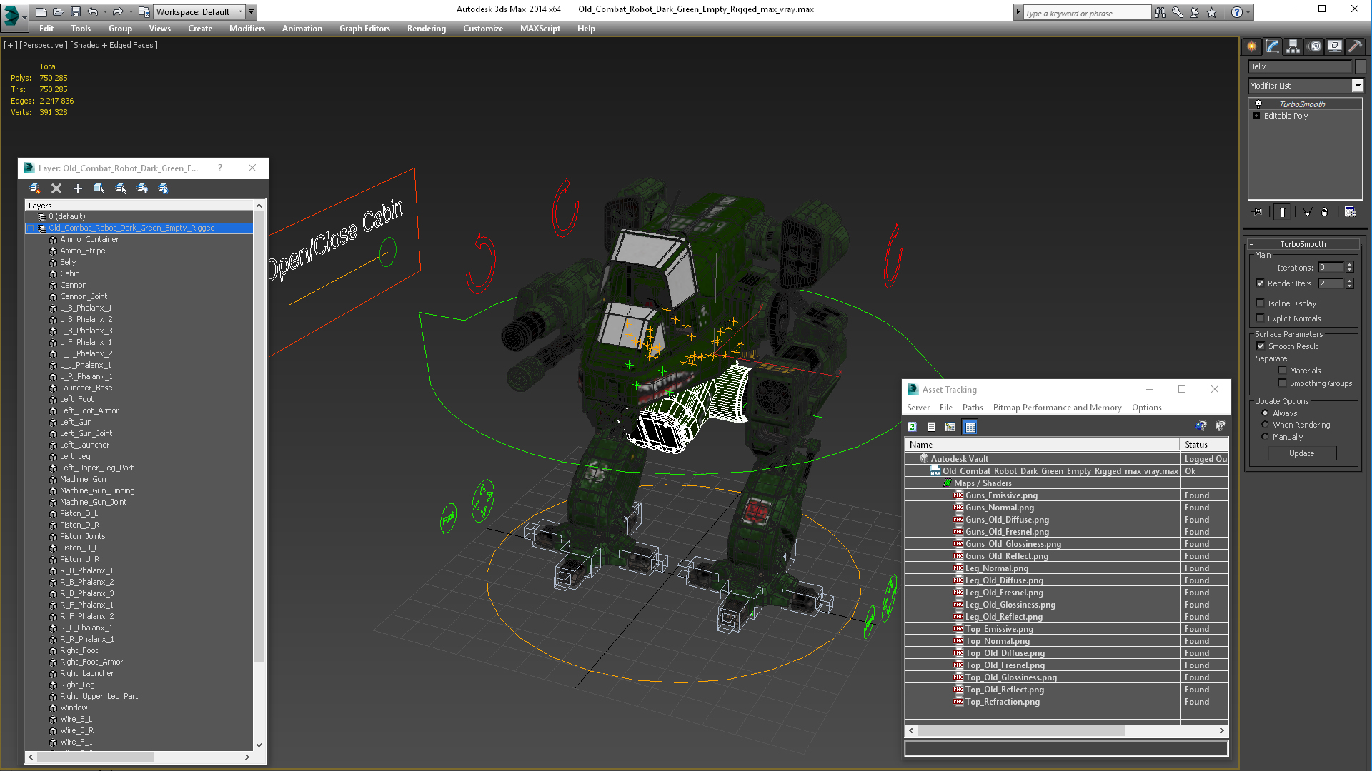The height and width of the screenshot is (771, 1372).
Task: Click the Update button in TurboSmooth rollout
Action: (x=1302, y=453)
